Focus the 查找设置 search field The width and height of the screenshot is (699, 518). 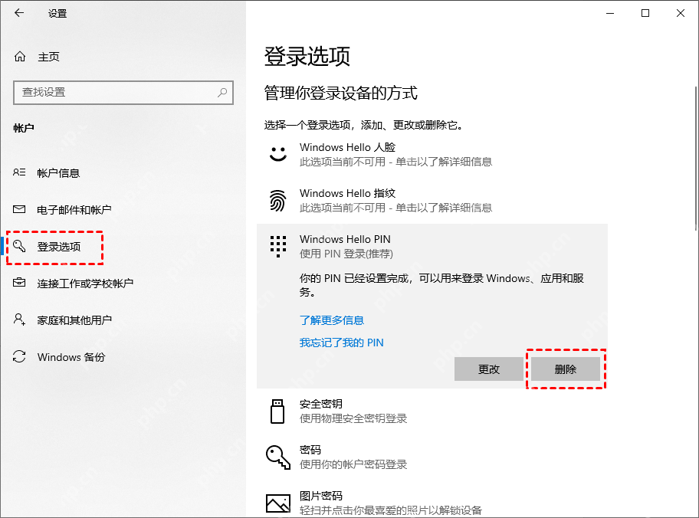pos(123,92)
